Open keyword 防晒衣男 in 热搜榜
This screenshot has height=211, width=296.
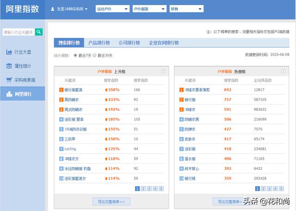click(x=191, y=119)
